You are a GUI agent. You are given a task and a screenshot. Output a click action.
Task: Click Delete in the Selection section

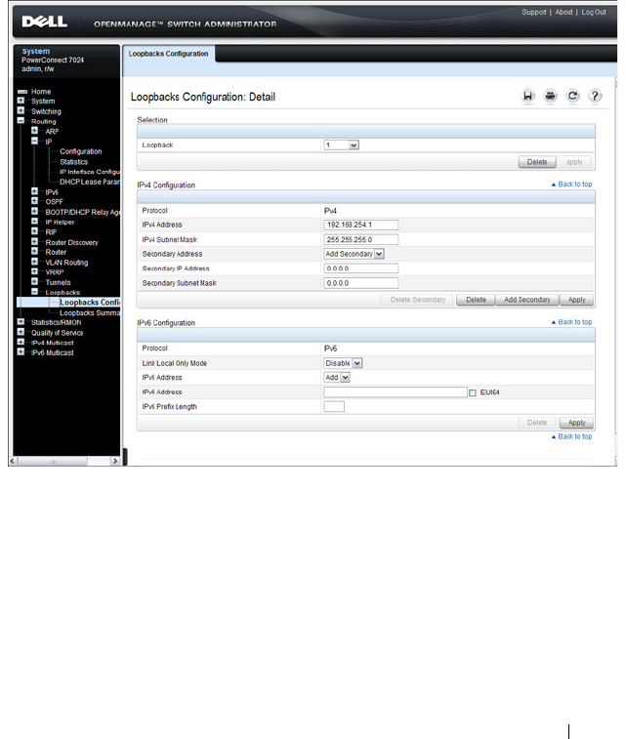[537, 162]
